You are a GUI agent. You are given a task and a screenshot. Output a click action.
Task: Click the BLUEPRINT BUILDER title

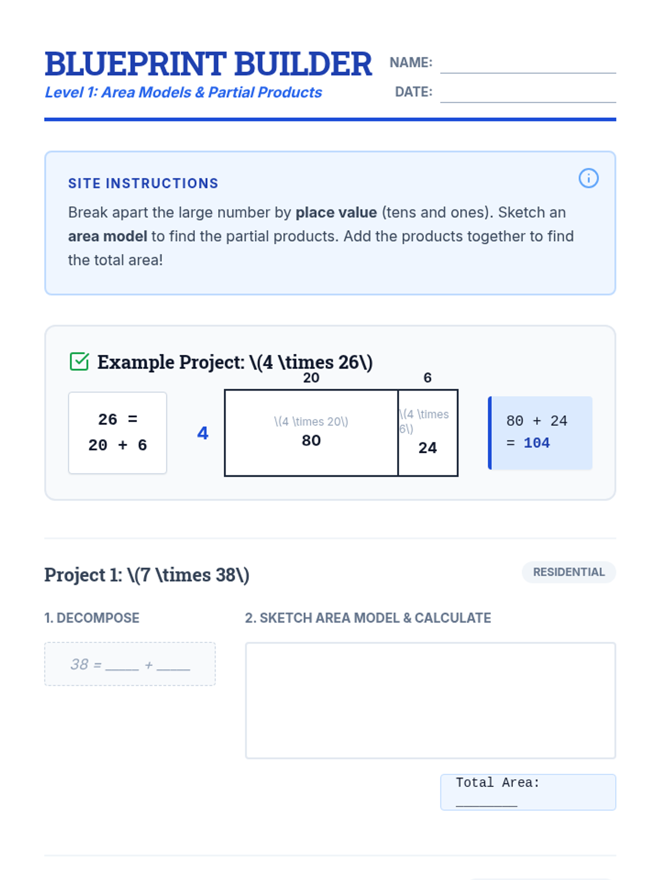pos(208,64)
